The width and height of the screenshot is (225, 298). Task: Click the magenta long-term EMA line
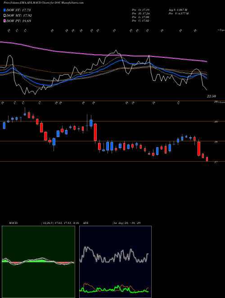tap(104, 55)
